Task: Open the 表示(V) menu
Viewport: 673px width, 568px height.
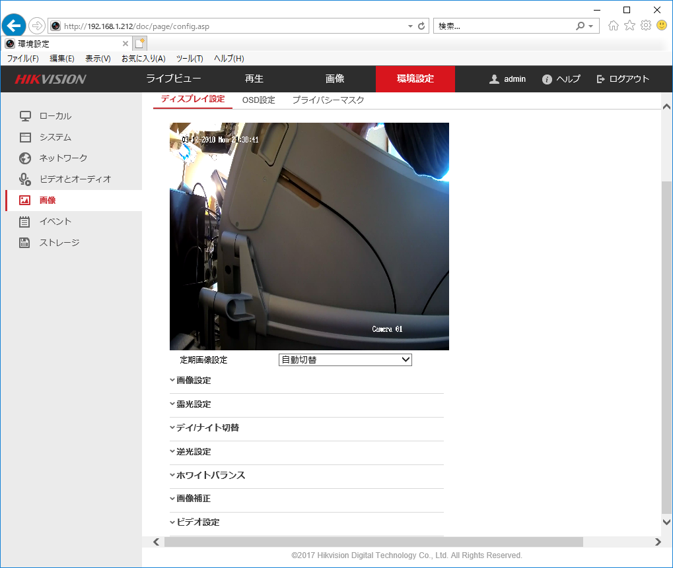Action: tap(98, 58)
